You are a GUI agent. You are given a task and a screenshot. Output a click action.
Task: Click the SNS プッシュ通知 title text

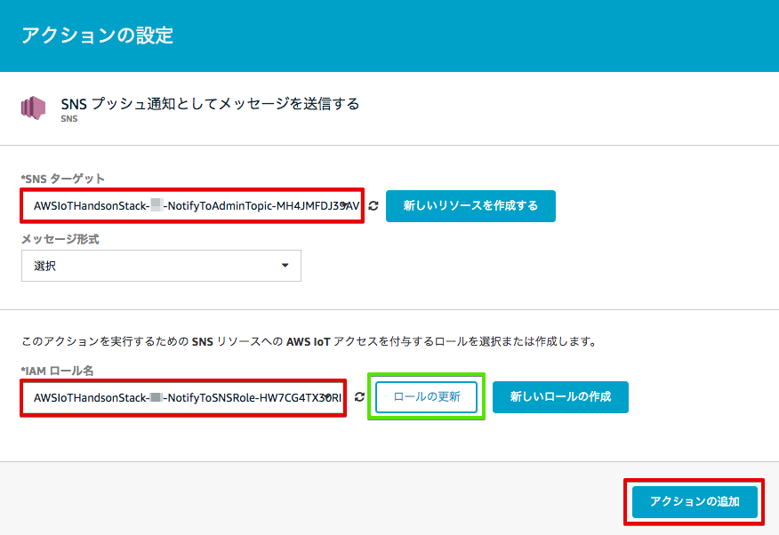[210, 104]
